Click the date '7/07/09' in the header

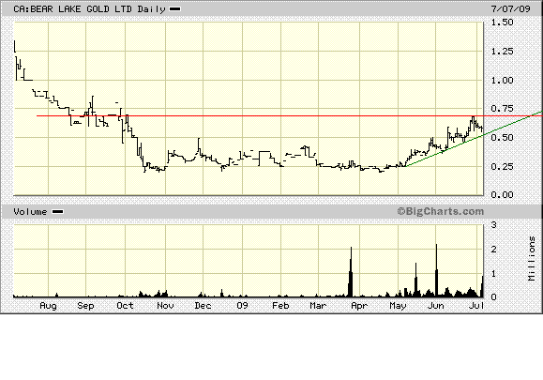pos(511,8)
